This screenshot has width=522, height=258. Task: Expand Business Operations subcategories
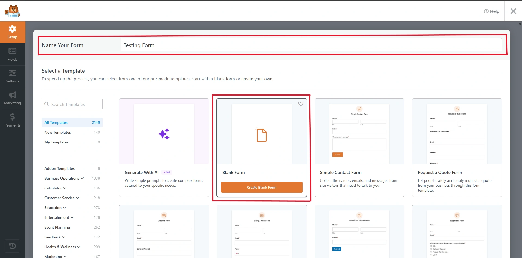coord(82,178)
